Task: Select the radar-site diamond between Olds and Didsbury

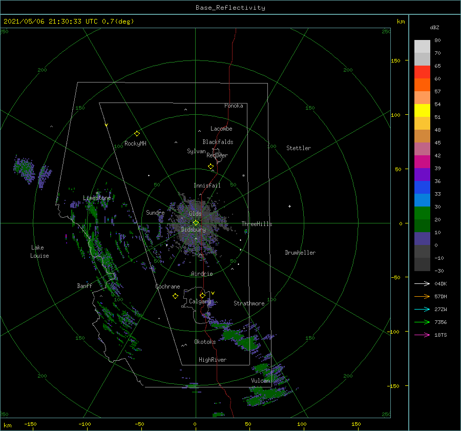Action: click(x=196, y=223)
